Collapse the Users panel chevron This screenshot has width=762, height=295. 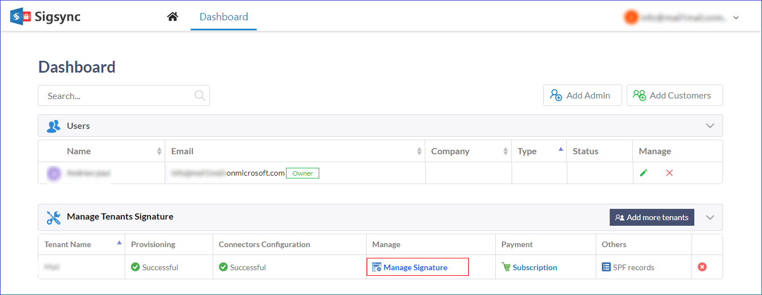pos(710,126)
